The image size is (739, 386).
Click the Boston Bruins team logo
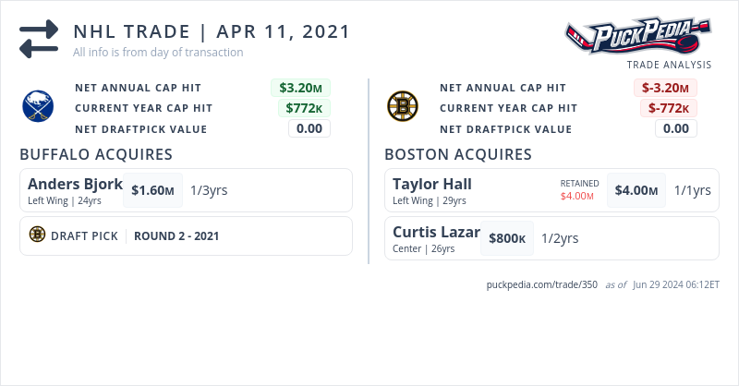(x=402, y=107)
